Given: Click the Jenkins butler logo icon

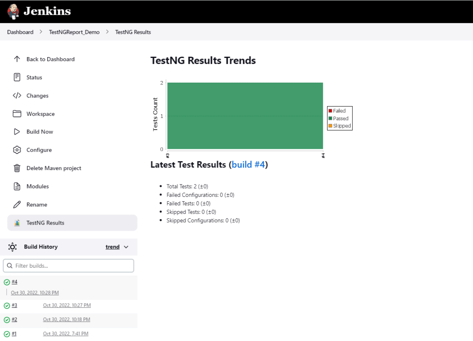Looking at the screenshot, I should 13,12.
